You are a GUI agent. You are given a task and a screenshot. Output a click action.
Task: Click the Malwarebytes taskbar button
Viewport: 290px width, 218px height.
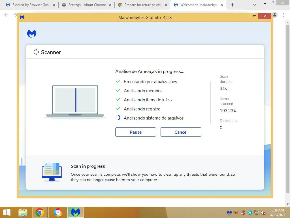(75, 212)
